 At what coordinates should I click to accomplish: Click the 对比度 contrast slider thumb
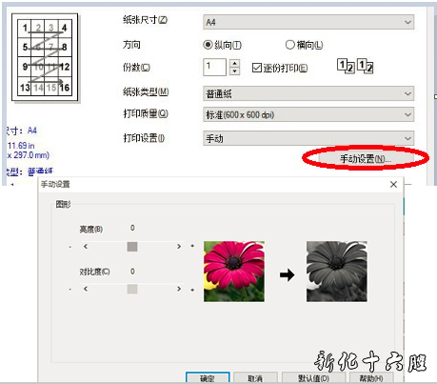coord(132,289)
